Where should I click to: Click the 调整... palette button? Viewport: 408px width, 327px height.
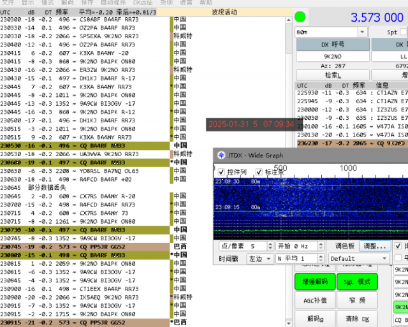click(375, 246)
